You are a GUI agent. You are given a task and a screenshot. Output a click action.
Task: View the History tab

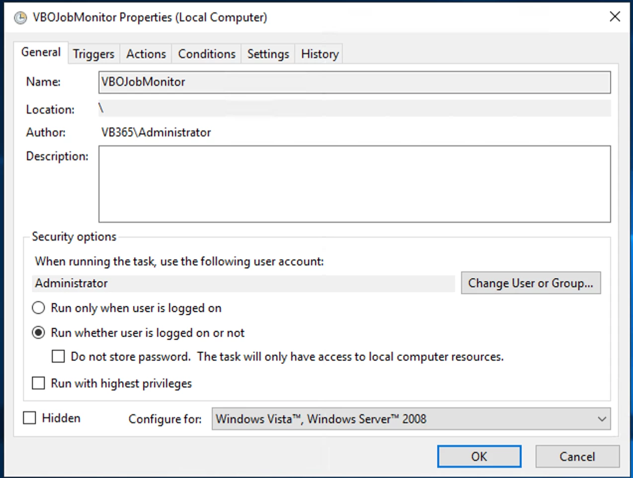(x=319, y=54)
